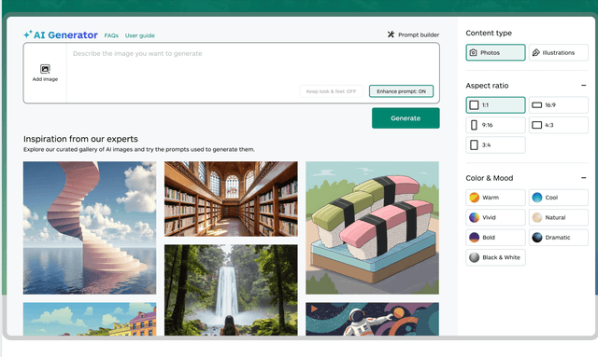Select Photos content type
This screenshot has width=598, height=357.
click(495, 52)
